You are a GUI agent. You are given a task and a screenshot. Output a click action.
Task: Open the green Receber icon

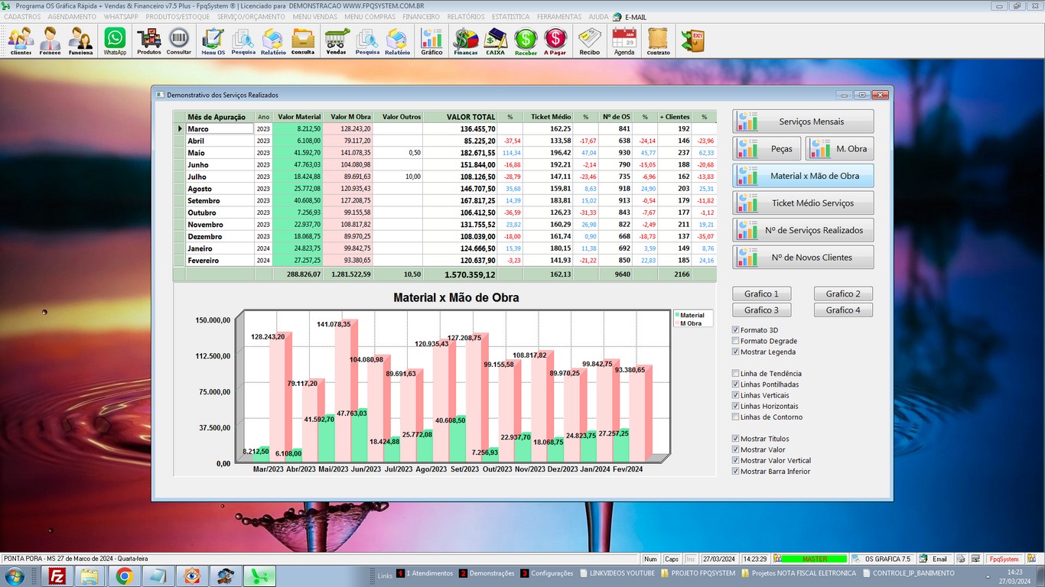click(526, 41)
